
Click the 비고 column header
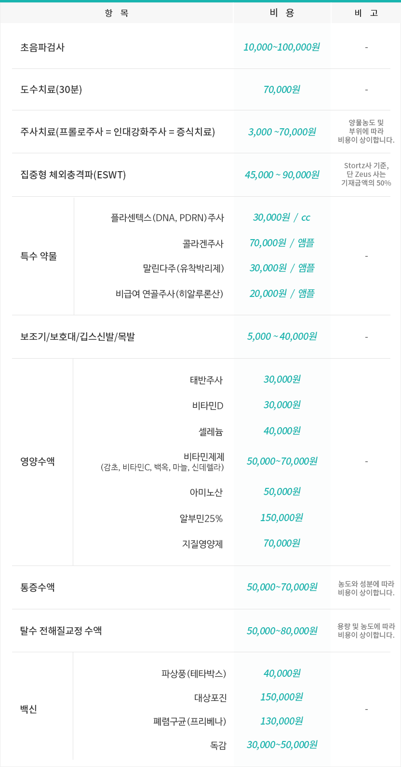[x=366, y=13]
